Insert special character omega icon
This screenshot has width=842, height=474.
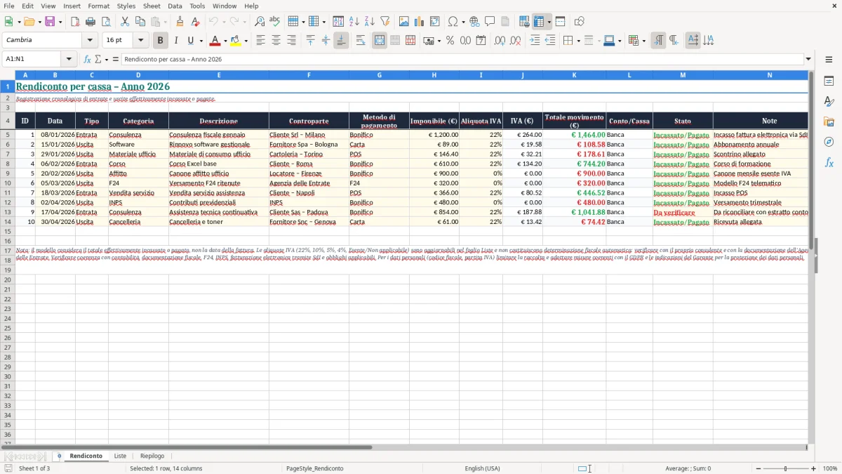453,22
